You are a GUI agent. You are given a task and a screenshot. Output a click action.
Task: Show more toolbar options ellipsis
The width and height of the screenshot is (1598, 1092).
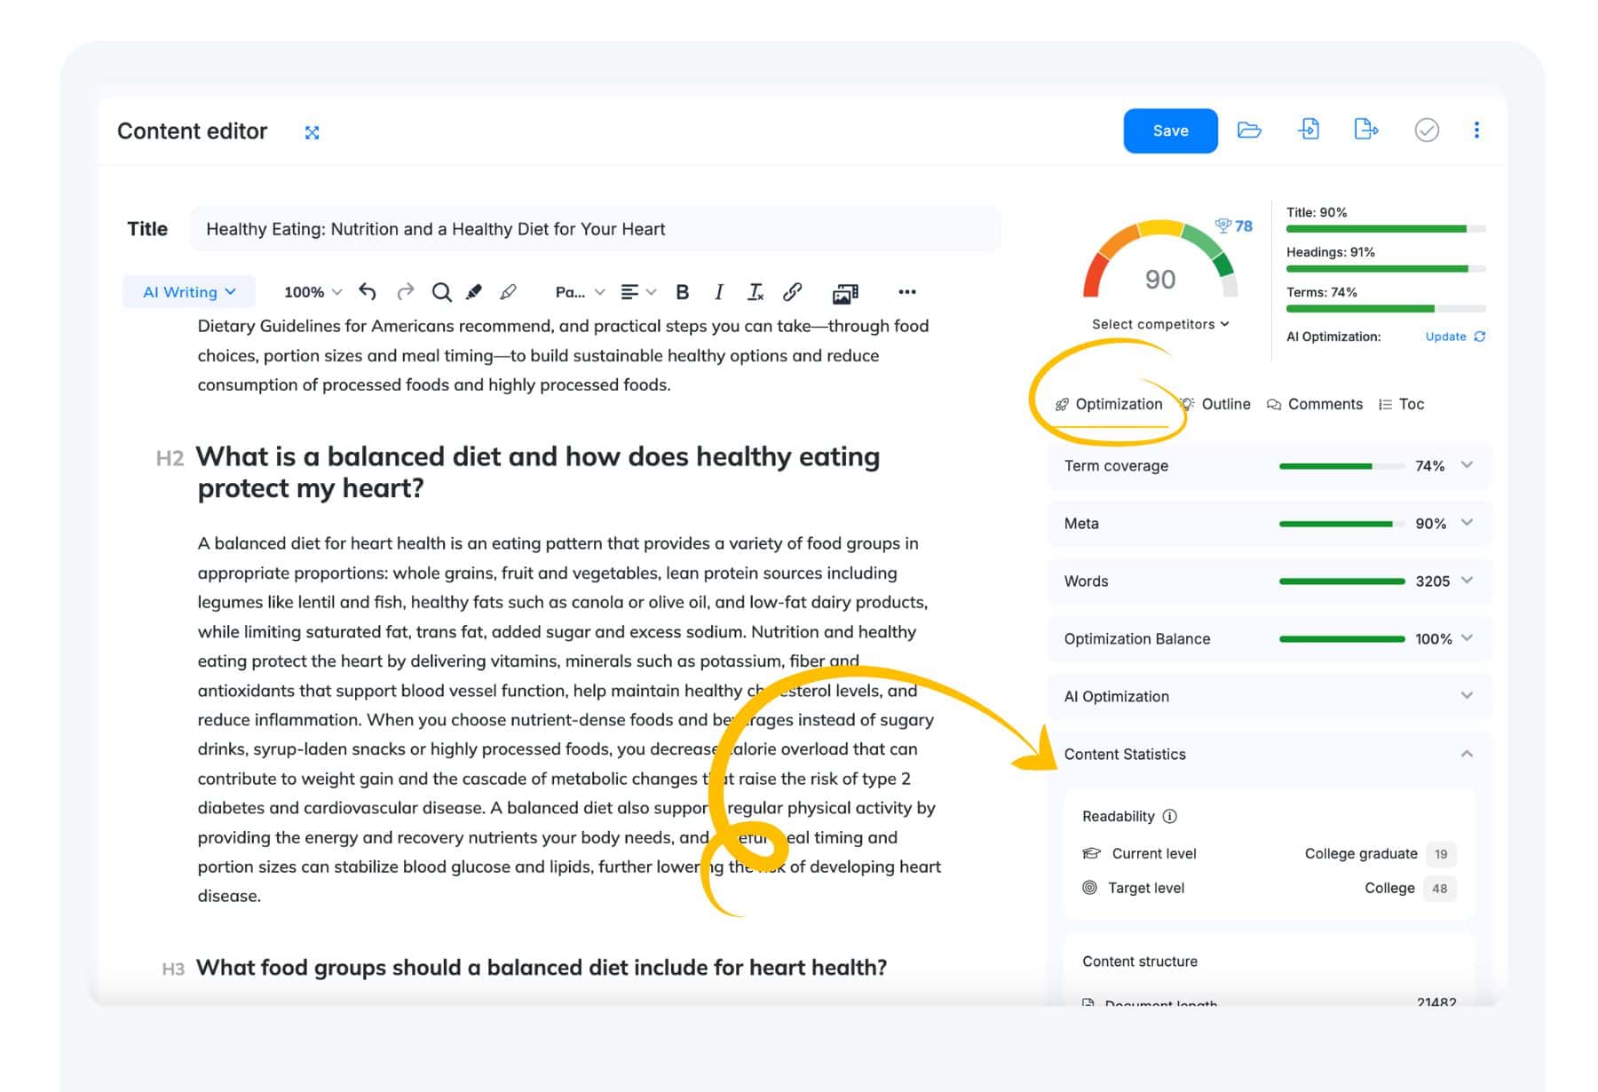[906, 291]
